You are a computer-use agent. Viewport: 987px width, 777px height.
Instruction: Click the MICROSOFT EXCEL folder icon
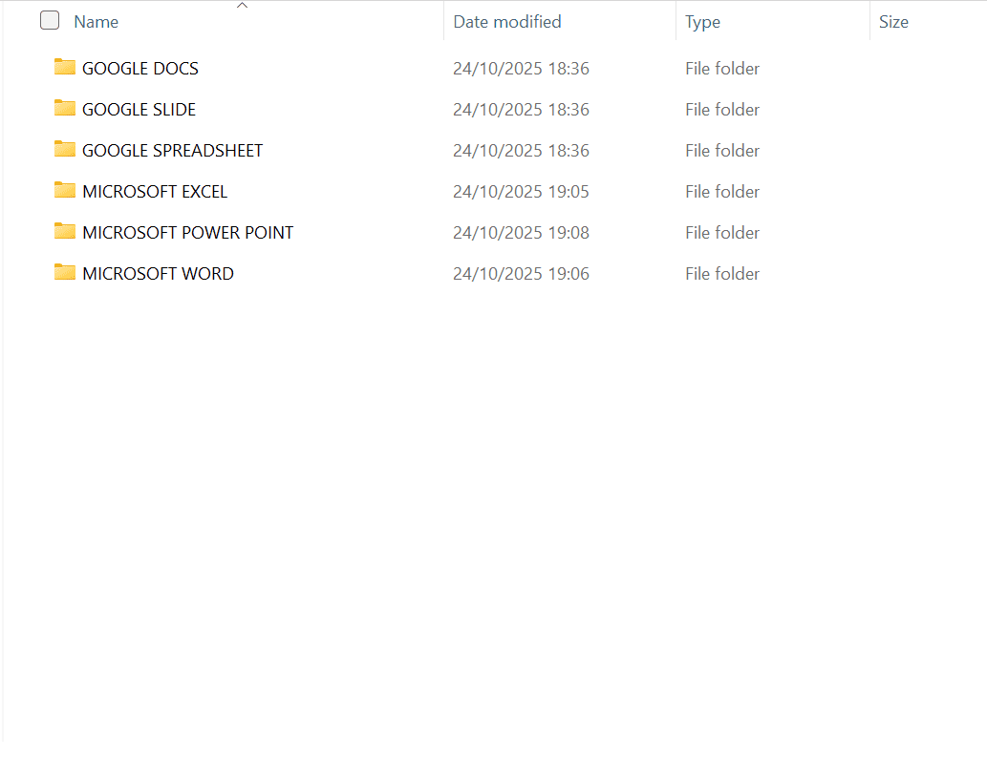tap(65, 190)
